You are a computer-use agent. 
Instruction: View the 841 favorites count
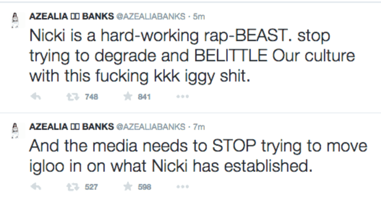(x=144, y=97)
